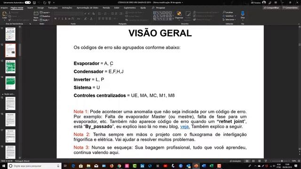Toggle bold formatting (N)
301x169 pixels.
[x=55, y=19]
